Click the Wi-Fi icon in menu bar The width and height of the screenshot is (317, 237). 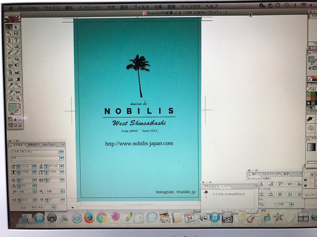[304, 5]
